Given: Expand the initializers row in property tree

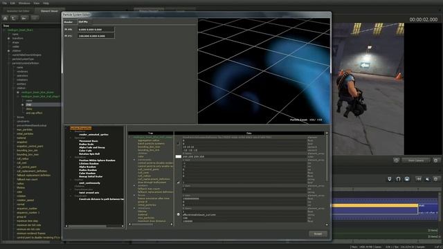Looking at the screenshot, I should (x=134, y=208).
